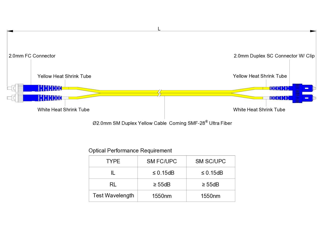Click the IL value under SM FC/UPC

pos(163,173)
